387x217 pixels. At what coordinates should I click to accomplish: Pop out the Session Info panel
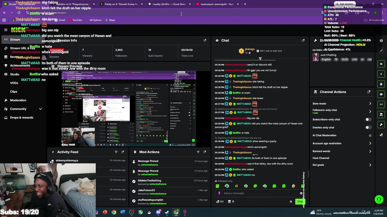click(x=205, y=40)
